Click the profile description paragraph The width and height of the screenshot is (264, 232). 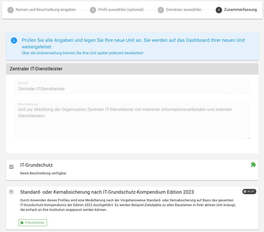point(127,205)
